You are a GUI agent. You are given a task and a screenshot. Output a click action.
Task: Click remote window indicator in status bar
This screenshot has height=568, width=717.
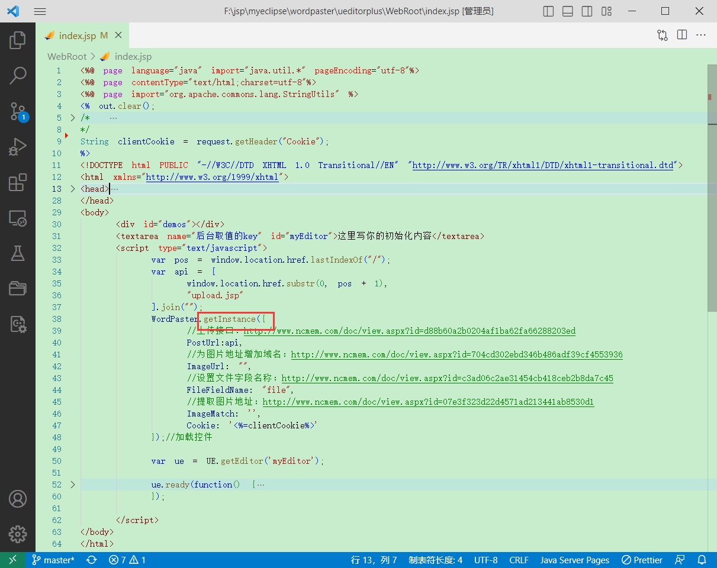point(13,560)
